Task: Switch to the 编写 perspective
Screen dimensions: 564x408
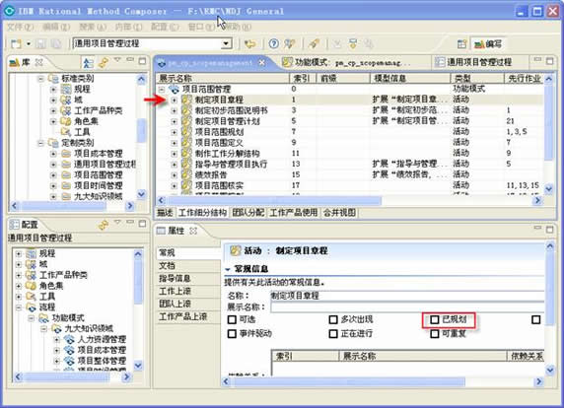Action: click(488, 44)
